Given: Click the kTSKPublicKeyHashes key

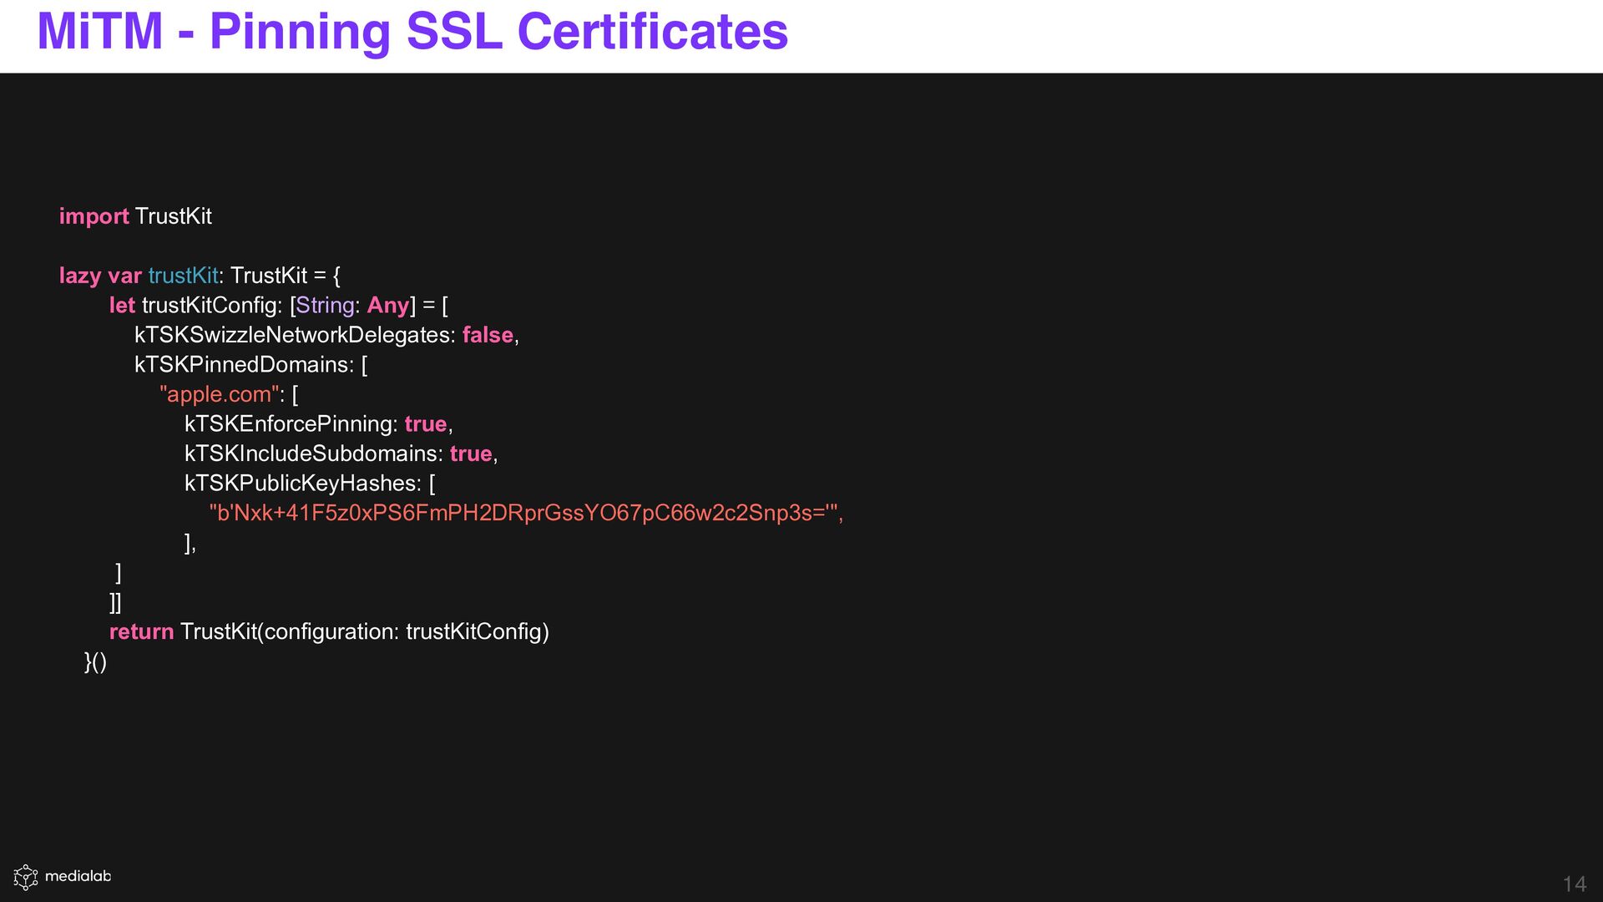Looking at the screenshot, I should [x=301, y=484].
